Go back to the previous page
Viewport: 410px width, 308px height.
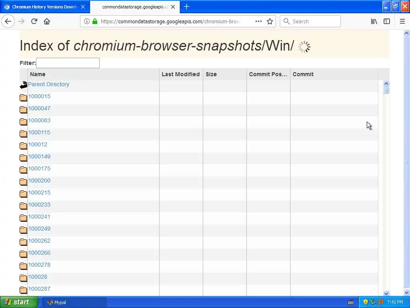8,21
